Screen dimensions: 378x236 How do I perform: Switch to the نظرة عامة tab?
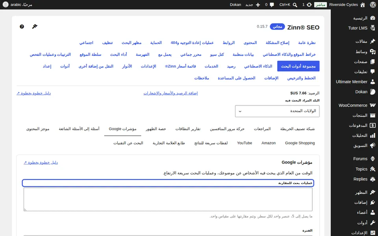coord(307,42)
